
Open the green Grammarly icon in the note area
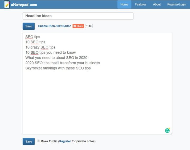click(x=167, y=130)
